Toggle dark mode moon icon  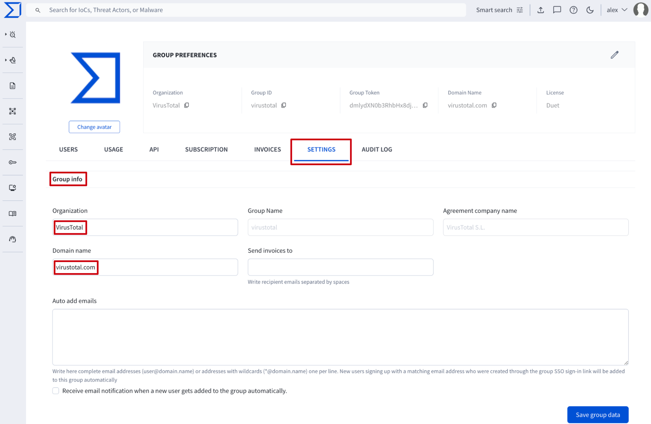pyautogui.click(x=590, y=10)
